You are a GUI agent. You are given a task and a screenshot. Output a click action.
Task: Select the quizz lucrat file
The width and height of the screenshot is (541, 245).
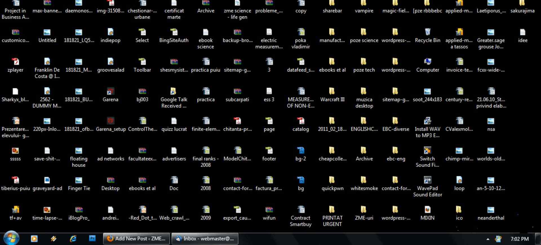[x=174, y=124]
